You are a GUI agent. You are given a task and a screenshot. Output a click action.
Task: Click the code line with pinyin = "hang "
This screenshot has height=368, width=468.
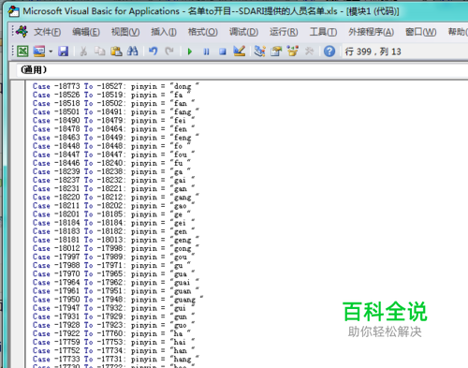(116, 360)
